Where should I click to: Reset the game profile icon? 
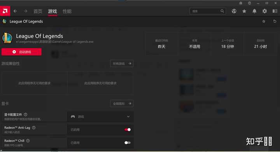pos(275,21)
